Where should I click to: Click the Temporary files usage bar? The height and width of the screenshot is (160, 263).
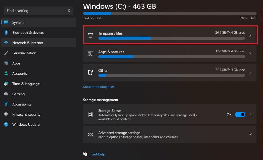point(172,38)
